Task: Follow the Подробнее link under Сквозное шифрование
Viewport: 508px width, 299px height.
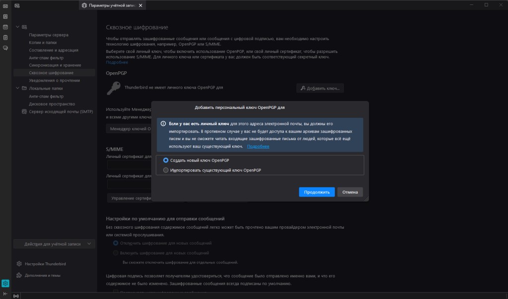Action: click(117, 62)
